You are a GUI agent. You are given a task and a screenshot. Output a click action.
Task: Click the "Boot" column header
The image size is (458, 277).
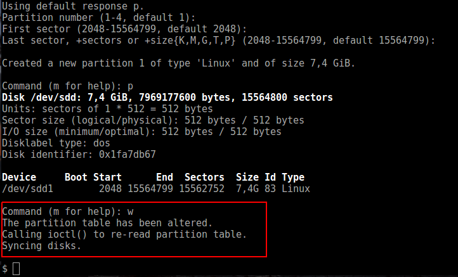[76, 177]
